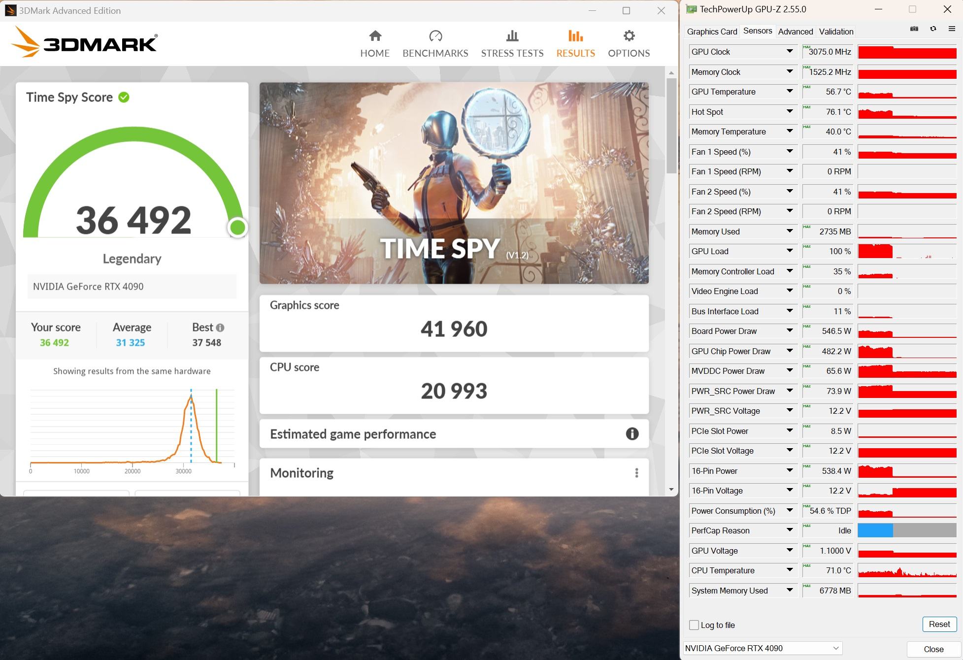Click GPU-Z refresh icon
Screen dimensions: 963x660
click(x=932, y=29)
